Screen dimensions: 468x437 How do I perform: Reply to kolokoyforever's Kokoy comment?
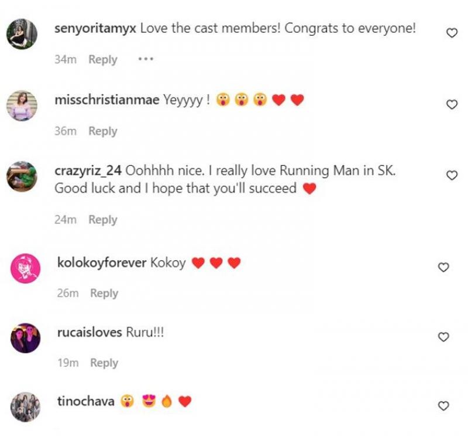point(104,293)
